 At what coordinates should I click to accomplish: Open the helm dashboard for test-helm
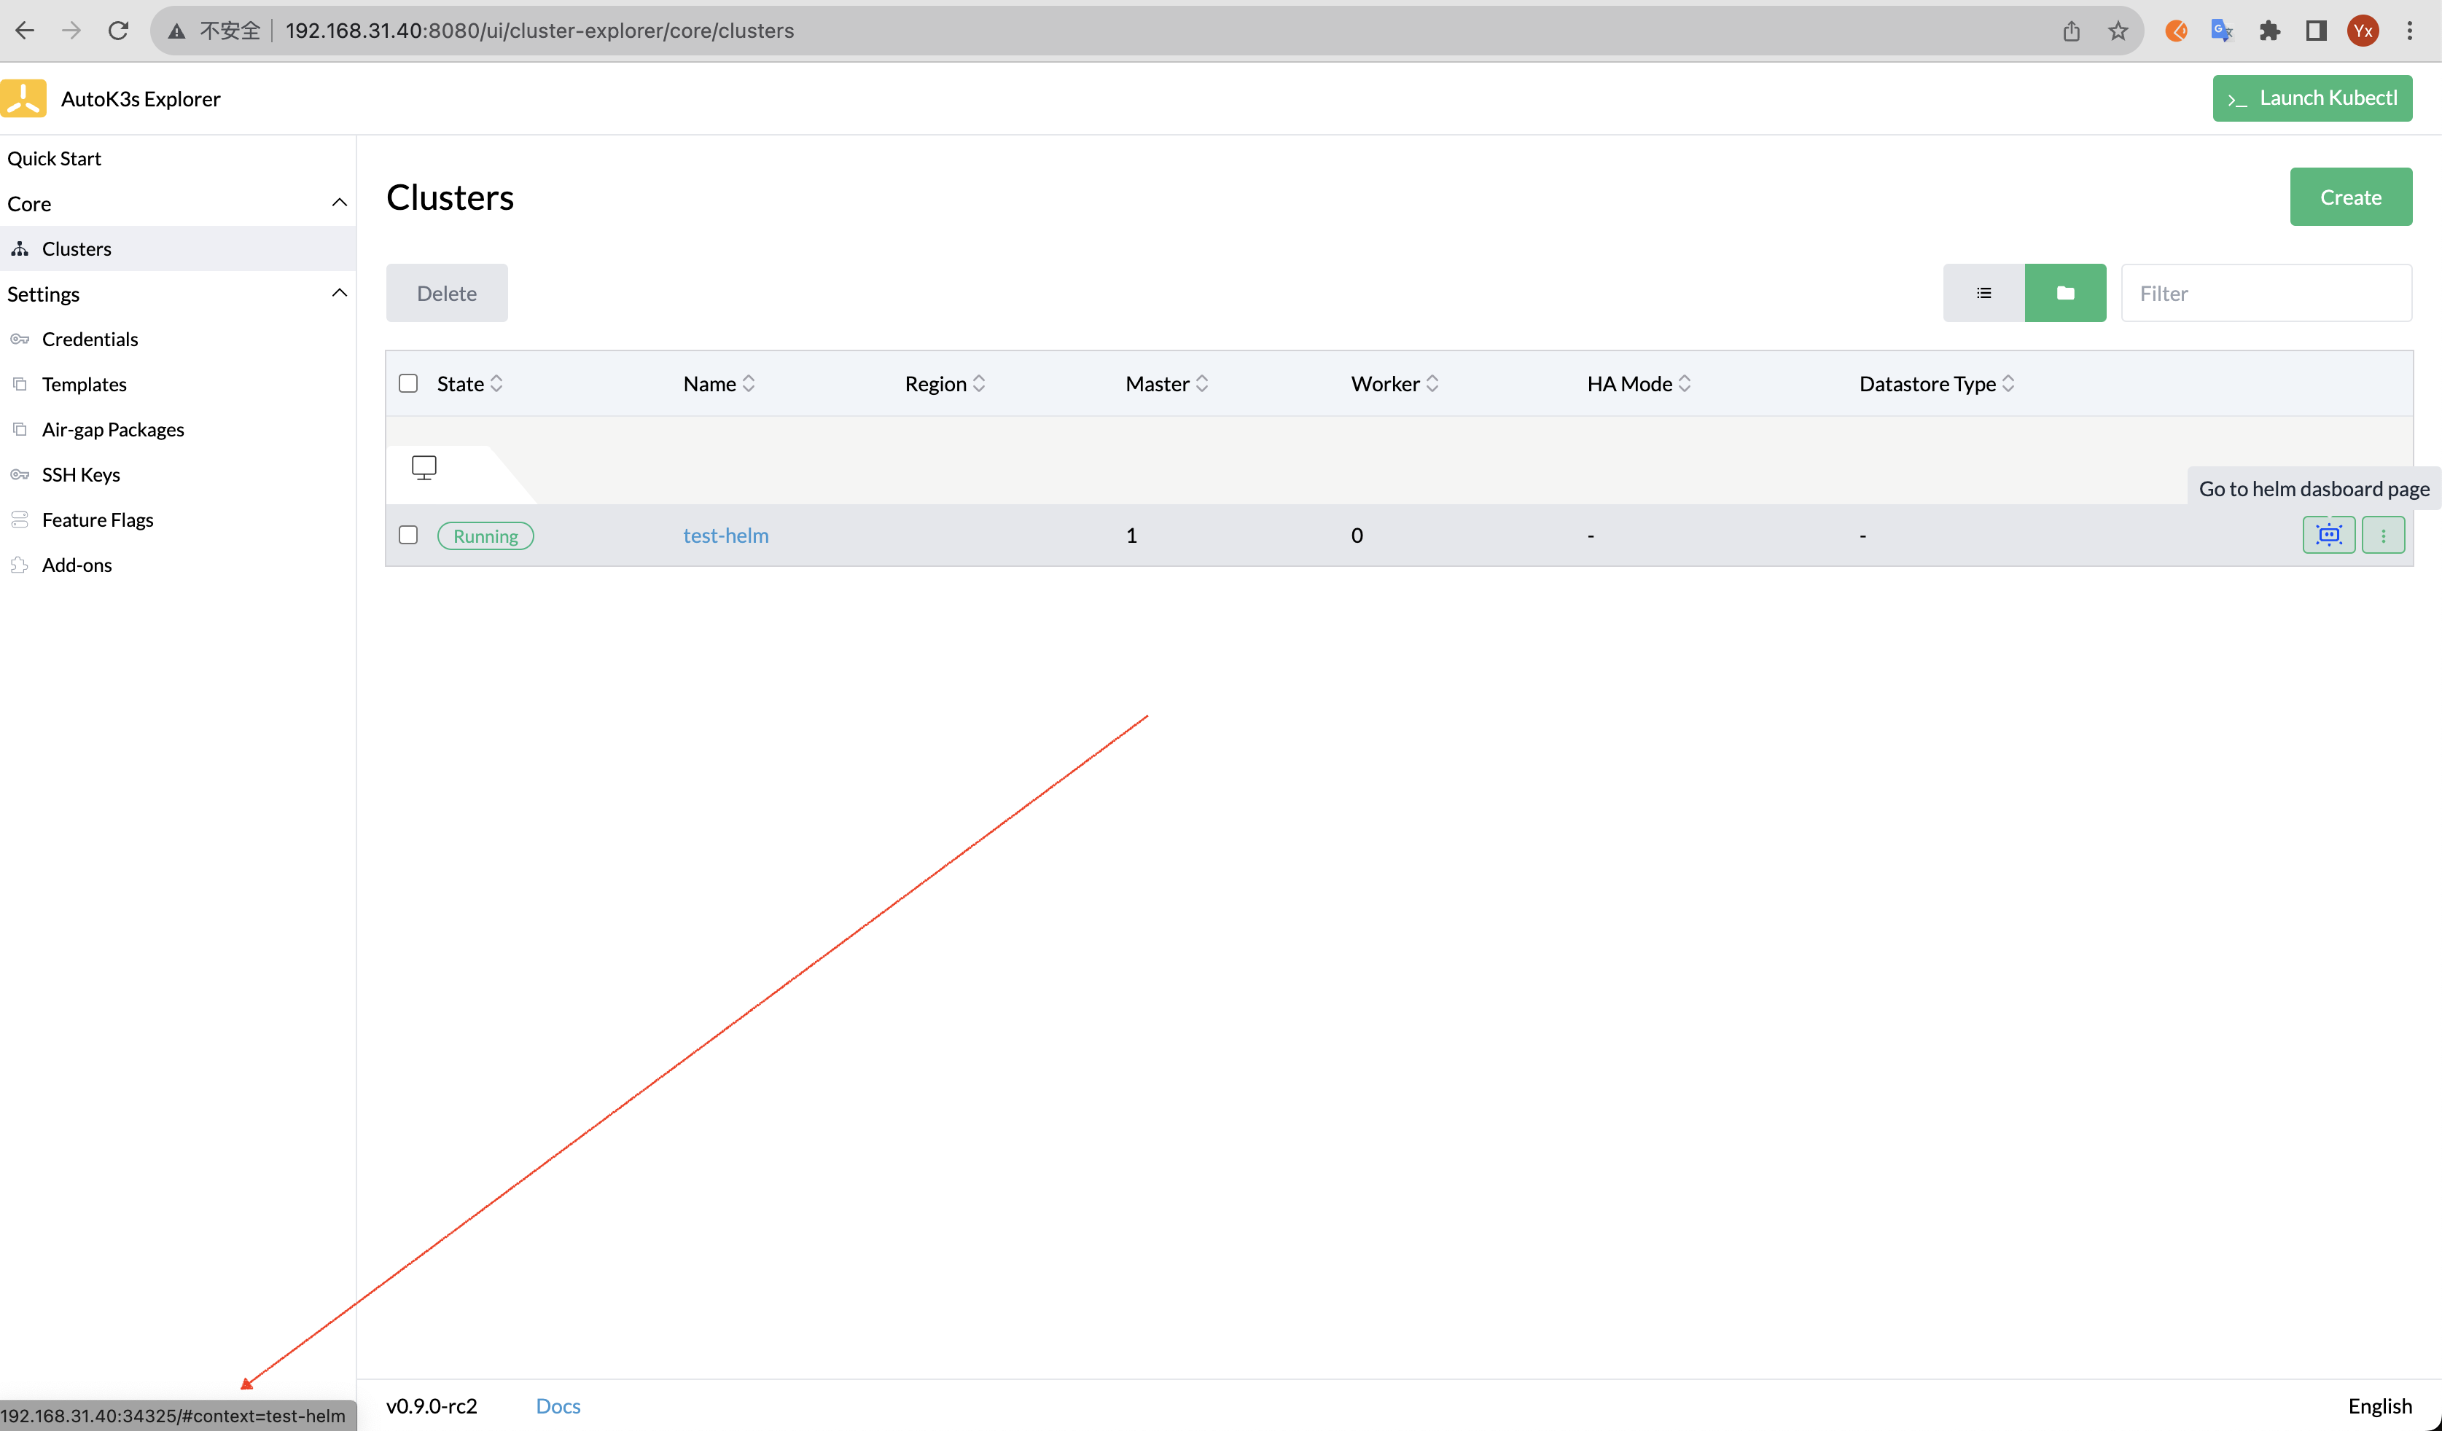[2328, 534]
